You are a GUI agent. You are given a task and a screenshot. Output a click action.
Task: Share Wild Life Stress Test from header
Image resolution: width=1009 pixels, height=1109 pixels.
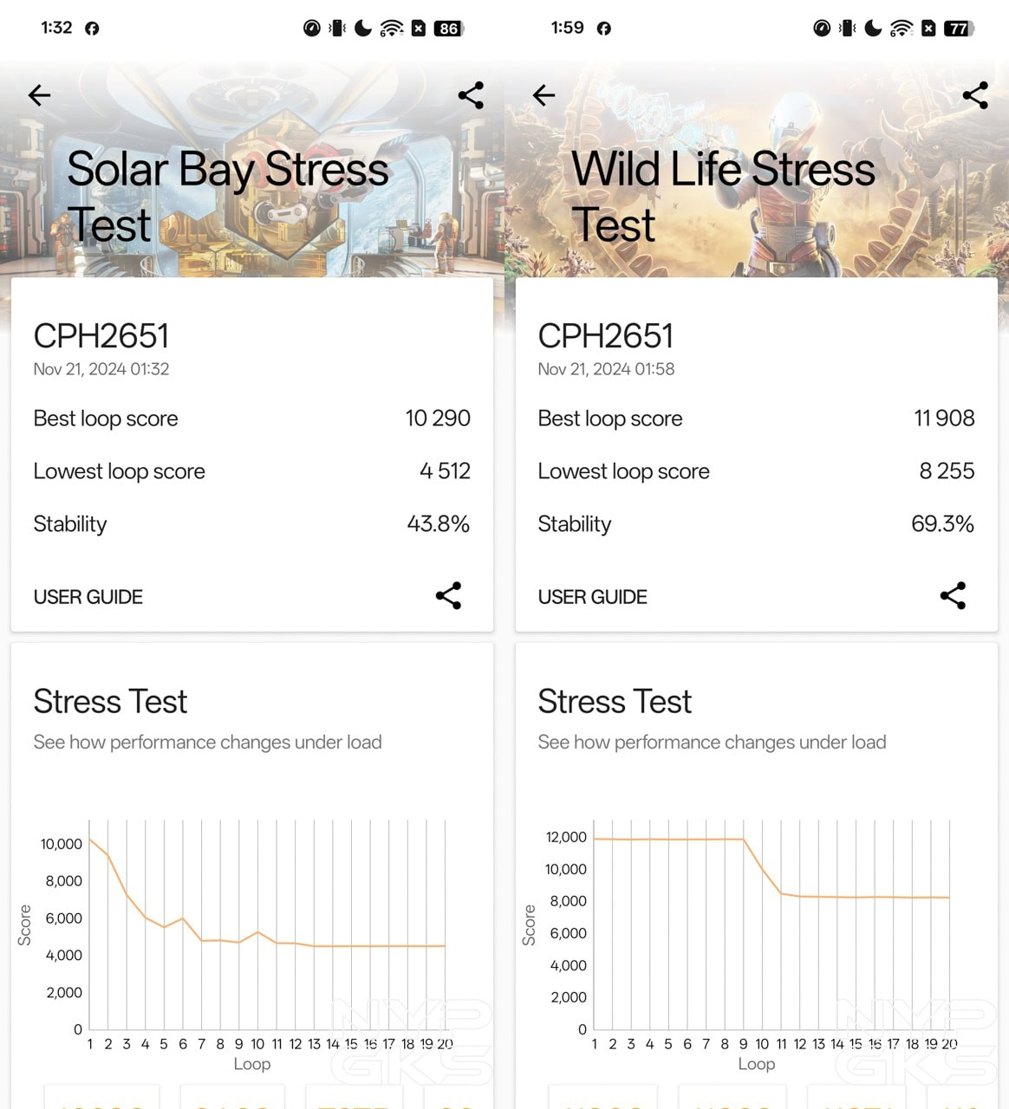coord(975,95)
